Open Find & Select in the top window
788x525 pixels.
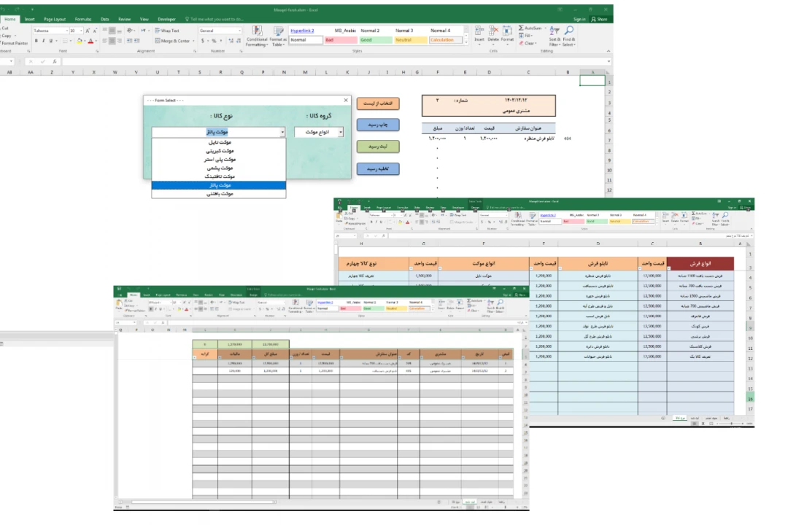(569, 36)
